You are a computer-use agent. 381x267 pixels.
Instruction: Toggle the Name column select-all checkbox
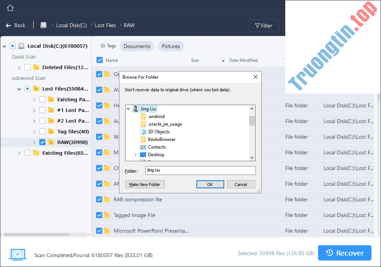[x=98, y=60]
